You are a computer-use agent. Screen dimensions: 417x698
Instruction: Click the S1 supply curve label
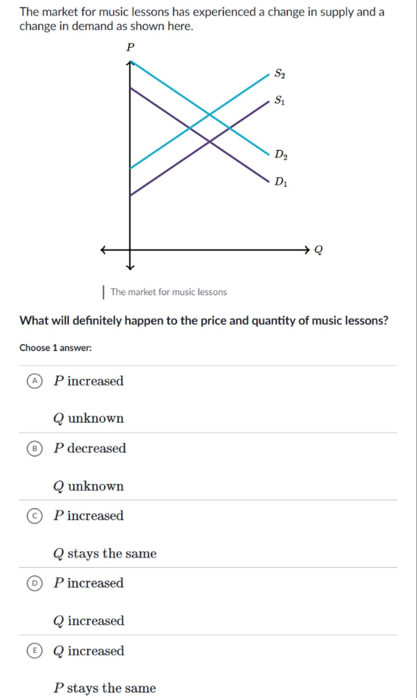coord(279,100)
